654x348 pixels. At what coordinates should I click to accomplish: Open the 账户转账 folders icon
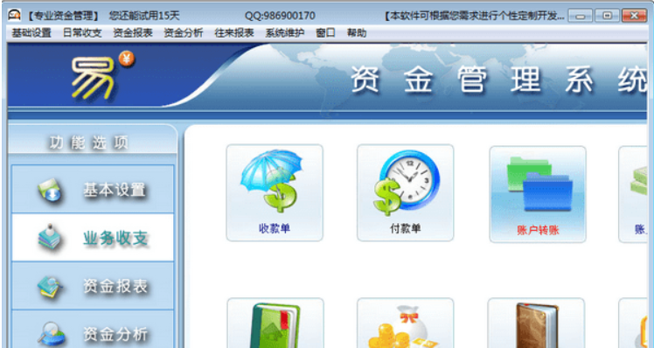pyautogui.click(x=538, y=194)
